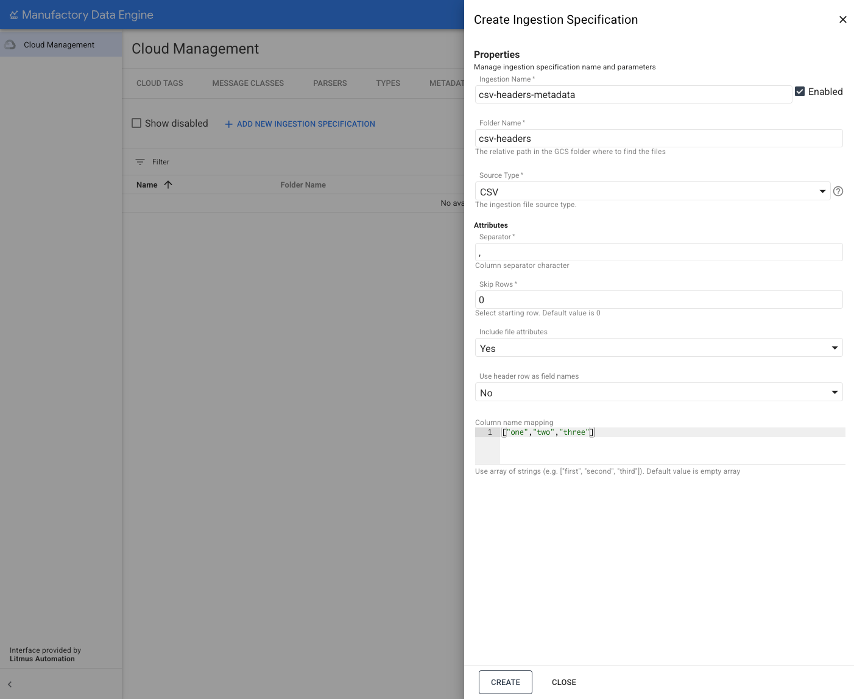
Task: Click the plus icon to add ingestion specification
Action: click(x=228, y=124)
